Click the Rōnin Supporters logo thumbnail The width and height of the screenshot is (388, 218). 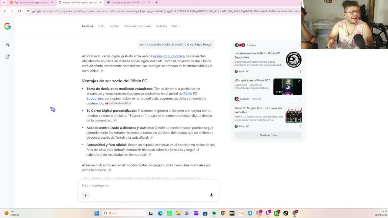(293, 60)
